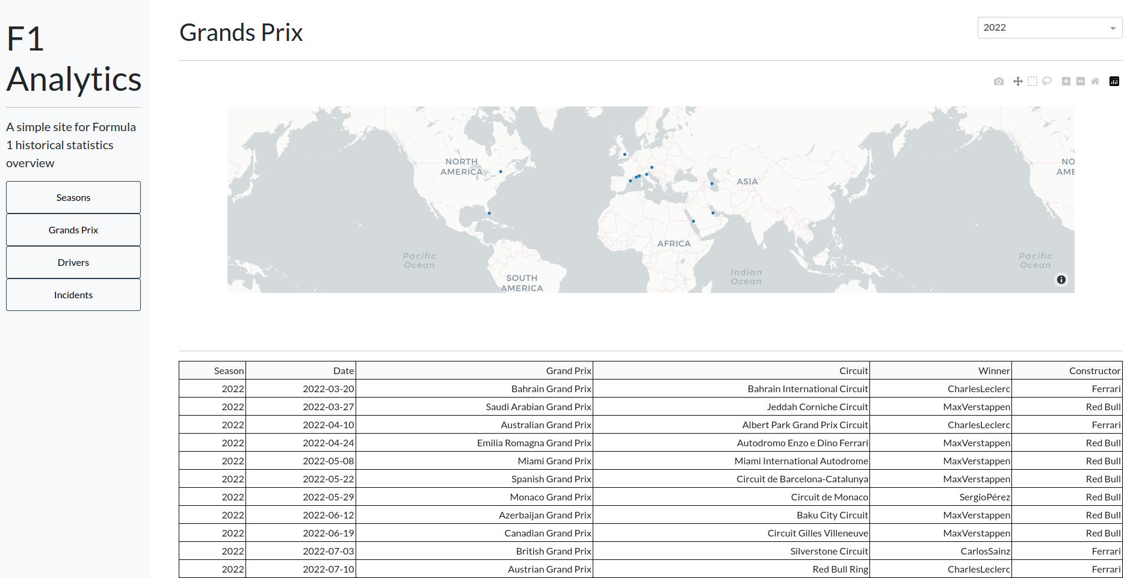Open the Grands Prix section

click(73, 230)
